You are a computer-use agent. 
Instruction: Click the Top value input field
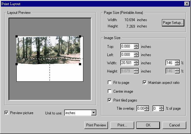tap(127, 47)
